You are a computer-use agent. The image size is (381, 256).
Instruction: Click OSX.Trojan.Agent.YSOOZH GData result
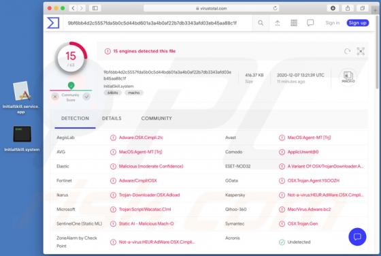pos(313,180)
